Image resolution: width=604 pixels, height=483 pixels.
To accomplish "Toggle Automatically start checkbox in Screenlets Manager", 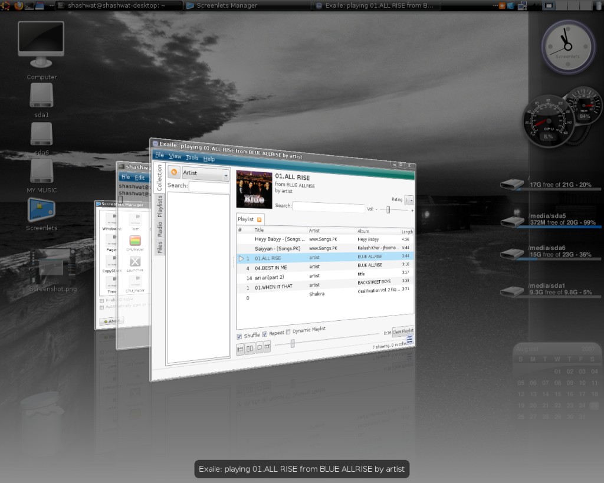I will click(x=101, y=307).
